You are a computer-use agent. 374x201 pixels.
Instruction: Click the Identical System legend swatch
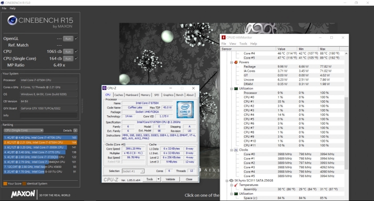[24, 183]
